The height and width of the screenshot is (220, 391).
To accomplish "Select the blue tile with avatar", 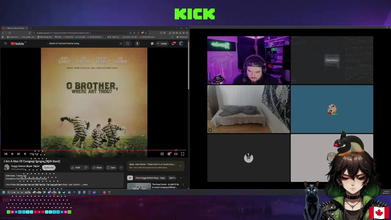I will (332, 109).
